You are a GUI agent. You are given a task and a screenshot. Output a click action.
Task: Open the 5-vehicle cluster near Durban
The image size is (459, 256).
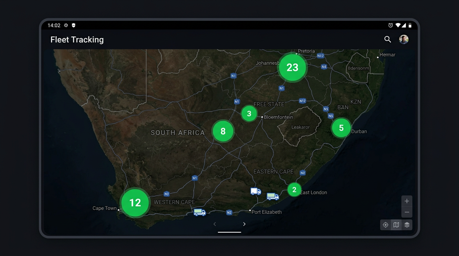(x=341, y=128)
